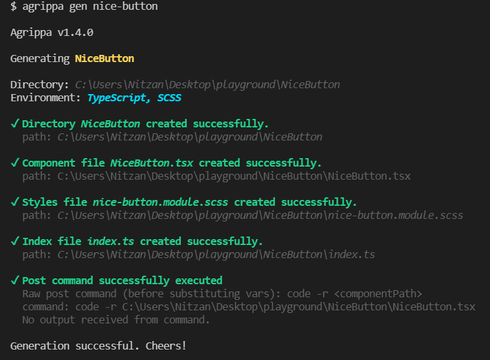Click the checkmark beside 'Post command successfully executed'

click(15, 280)
